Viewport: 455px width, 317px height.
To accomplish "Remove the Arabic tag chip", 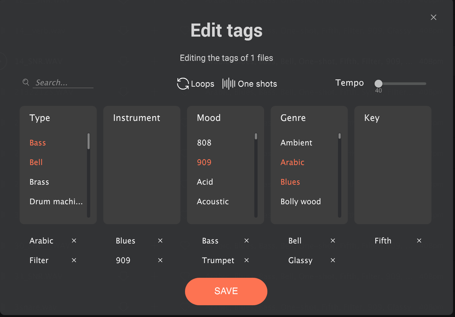I will (74, 241).
